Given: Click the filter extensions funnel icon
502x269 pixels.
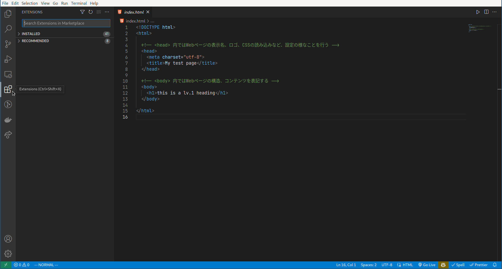Looking at the screenshot, I should [x=82, y=12].
